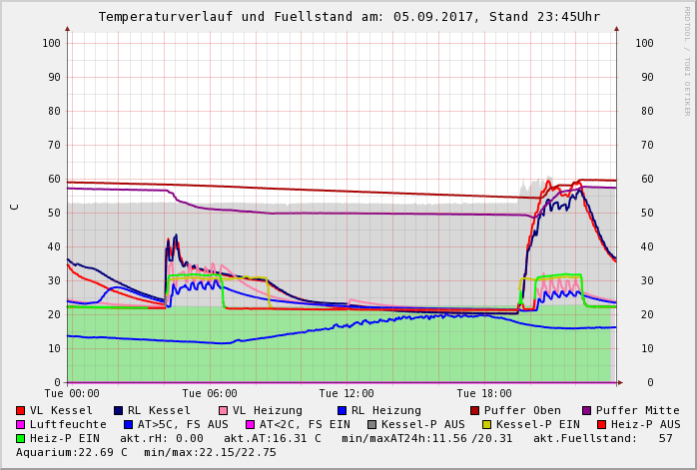
Task: Click the magenta Luftfeuchte legend swatch
Action: click(21, 424)
